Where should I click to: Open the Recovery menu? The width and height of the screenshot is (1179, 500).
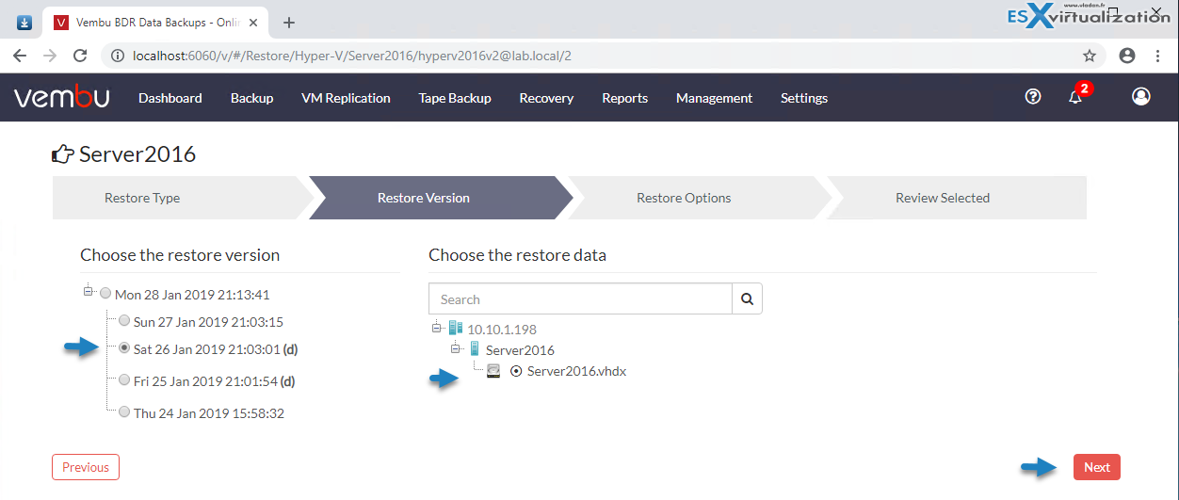pyautogui.click(x=546, y=98)
